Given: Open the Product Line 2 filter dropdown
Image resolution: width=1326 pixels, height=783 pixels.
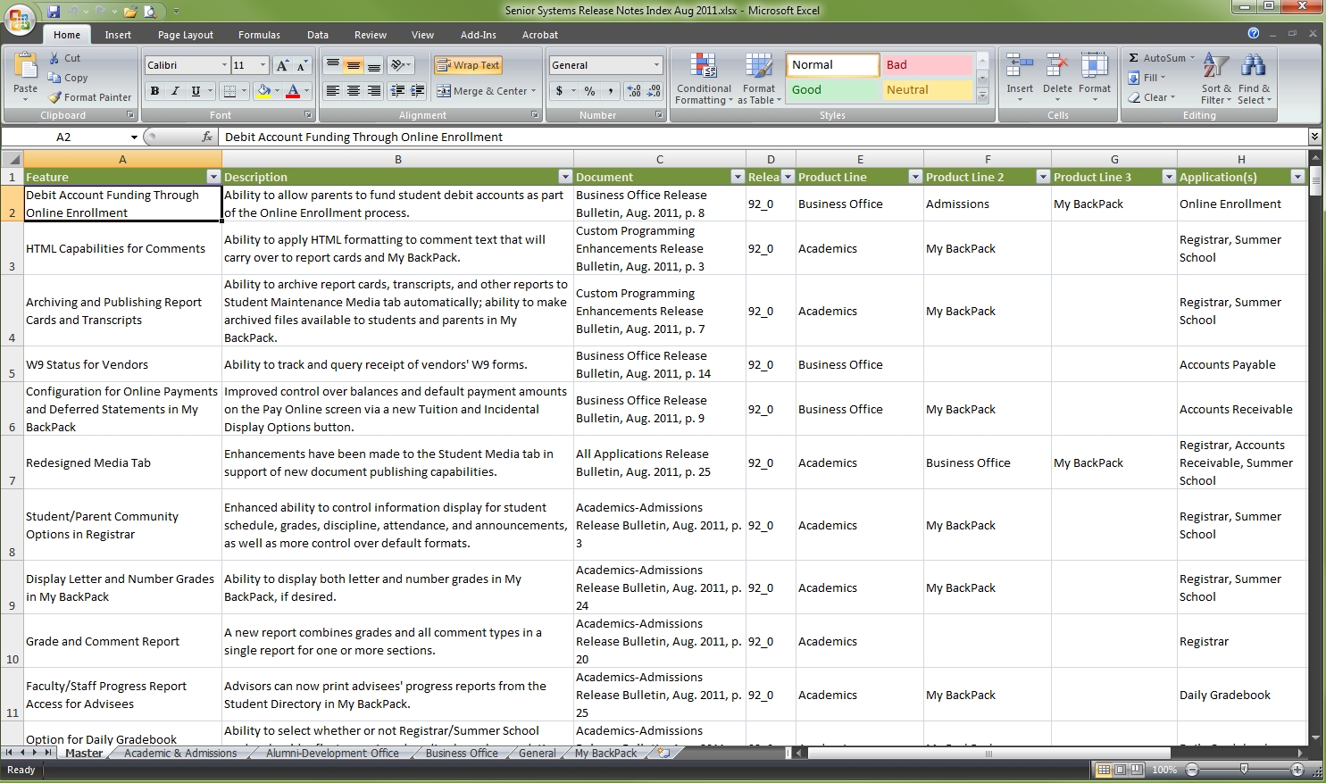Looking at the screenshot, I should (1042, 177).
